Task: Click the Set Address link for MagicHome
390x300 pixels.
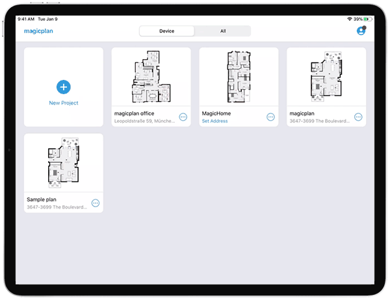Action: click(x=214, y=121)
